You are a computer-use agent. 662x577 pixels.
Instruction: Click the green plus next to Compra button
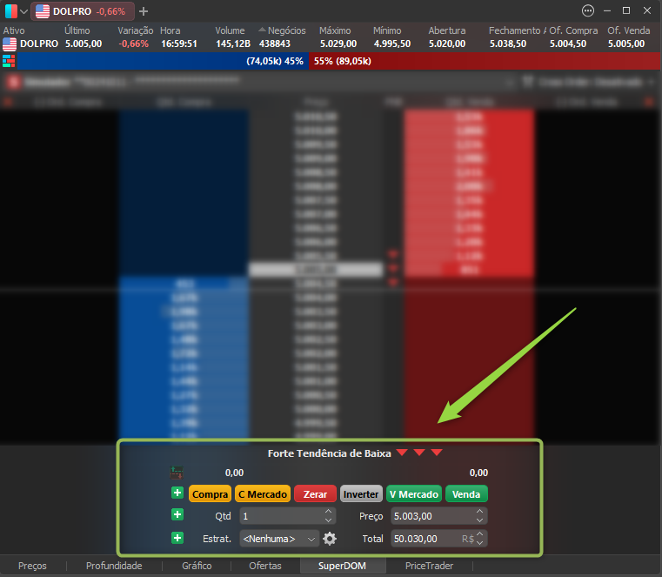(177, 493)
